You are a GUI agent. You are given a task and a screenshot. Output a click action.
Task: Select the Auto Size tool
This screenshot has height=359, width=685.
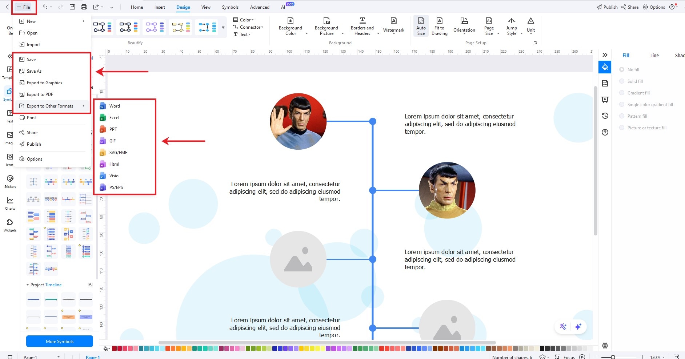[x=421, y=26]
